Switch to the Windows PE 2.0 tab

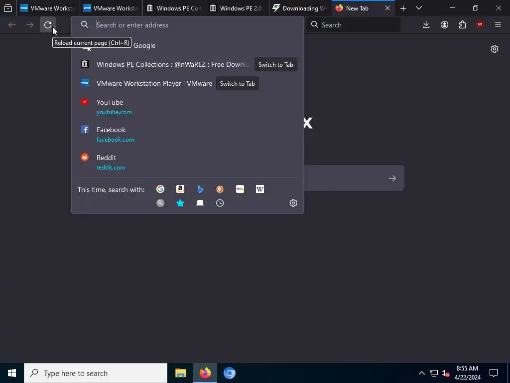pyautogui.click(x=237, y=8)
